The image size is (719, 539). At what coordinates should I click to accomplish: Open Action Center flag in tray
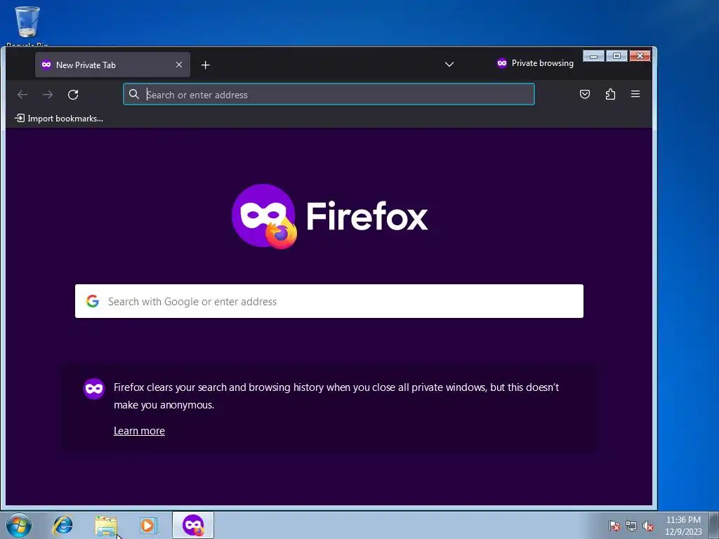tap(614, 526)
